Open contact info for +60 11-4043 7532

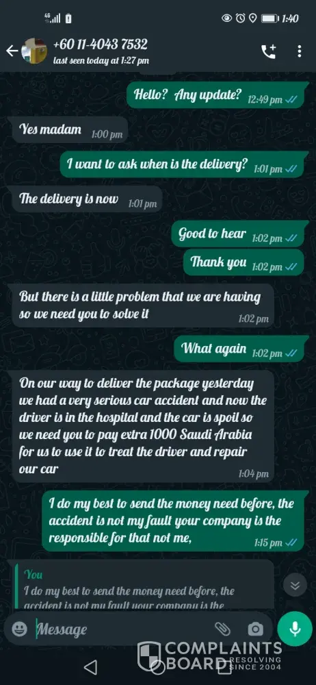coord(100,44)
